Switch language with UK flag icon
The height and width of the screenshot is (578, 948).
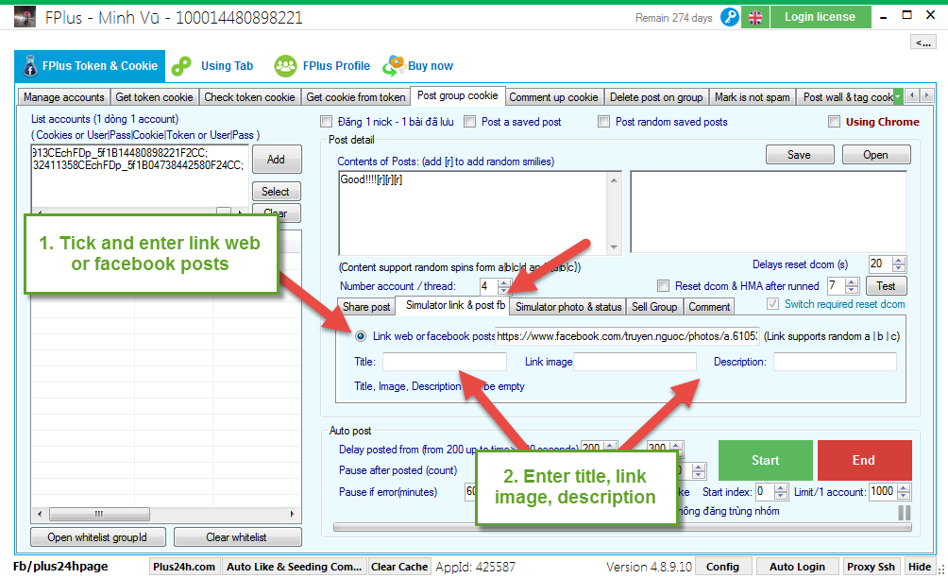[x=755, y=18]
